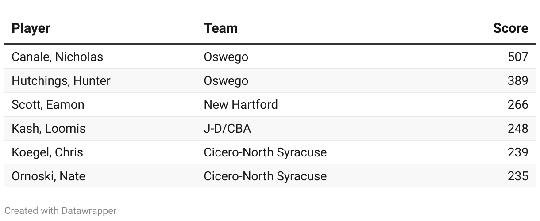540x221 pixels.
Task: Click the Score column header
Action: pos(510,28)
